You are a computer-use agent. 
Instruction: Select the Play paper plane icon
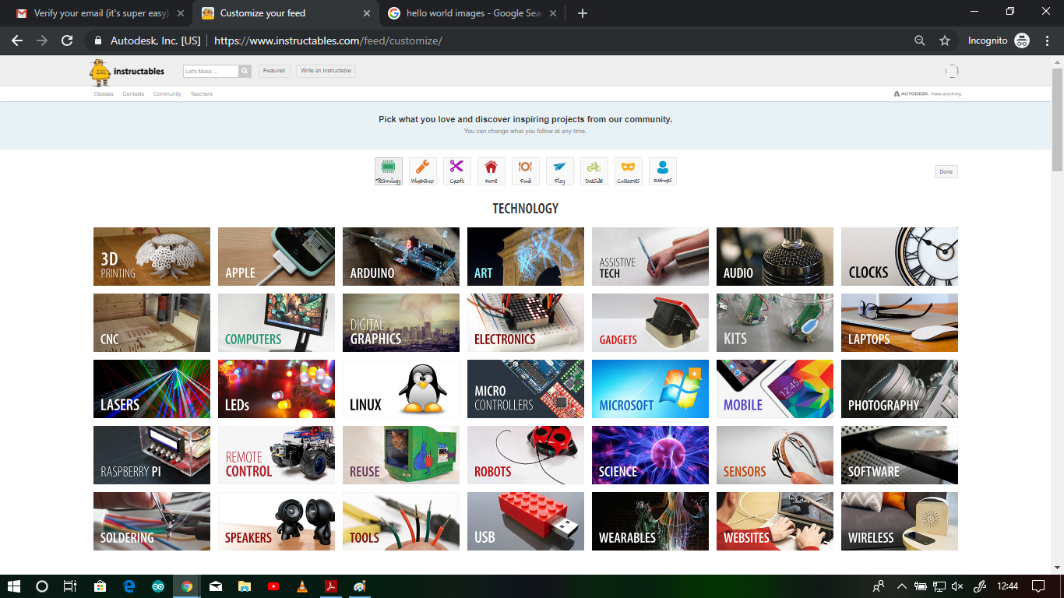tap(560, 171)
